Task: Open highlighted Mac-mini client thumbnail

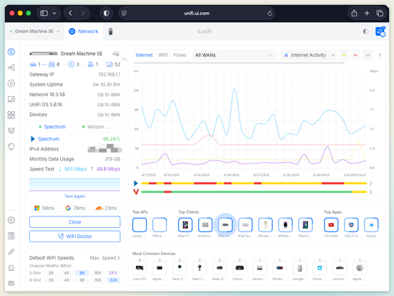Action: point(225,225)
